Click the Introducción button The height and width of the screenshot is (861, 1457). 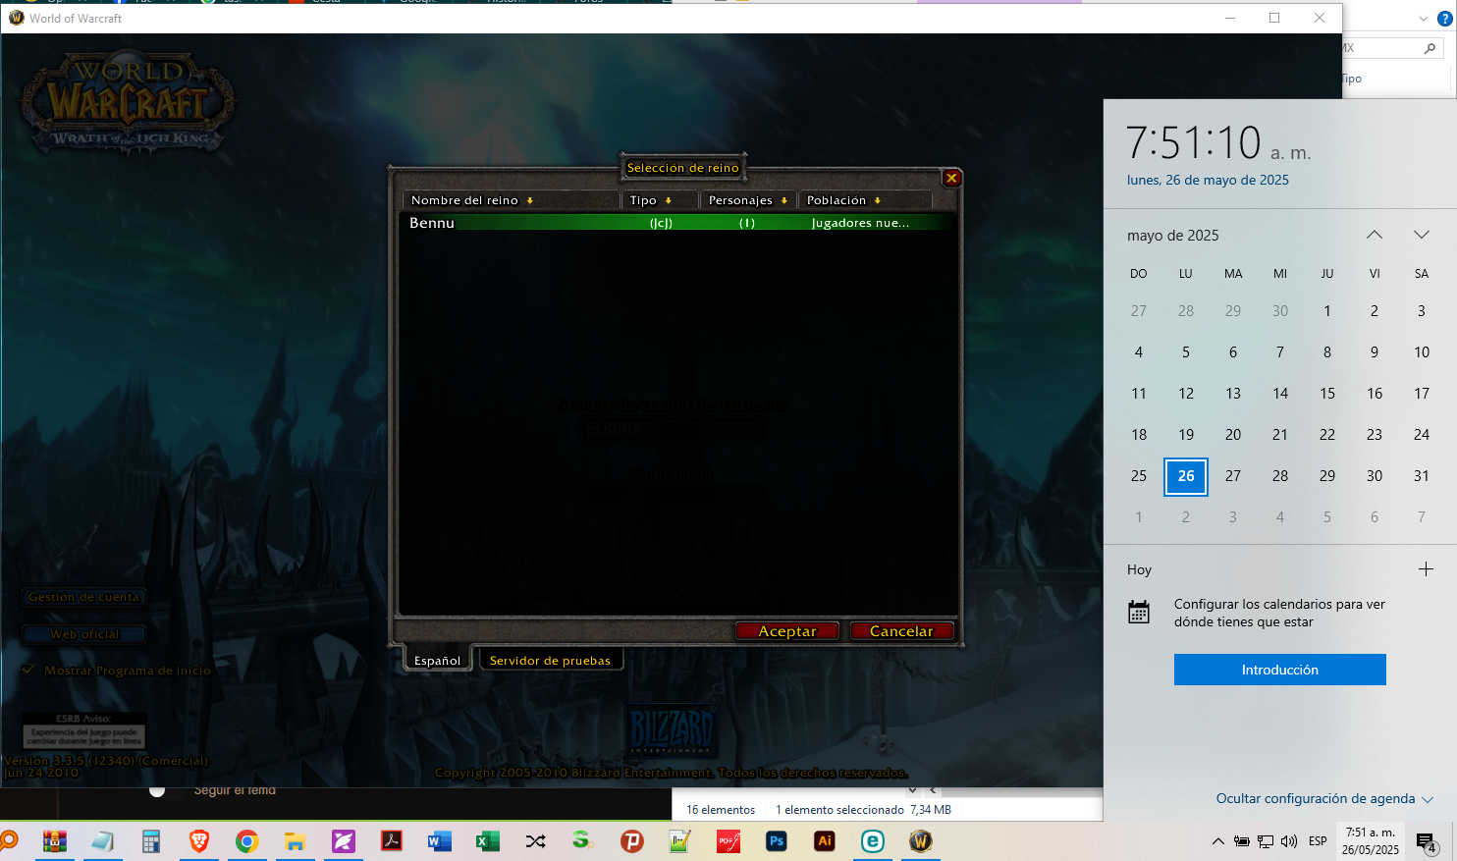(x=1280, y=670)
